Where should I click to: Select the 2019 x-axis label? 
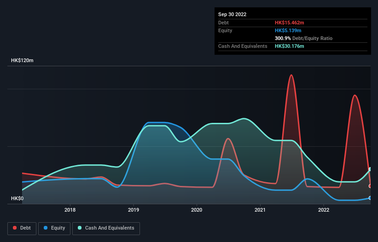click(x=134, y=210)
